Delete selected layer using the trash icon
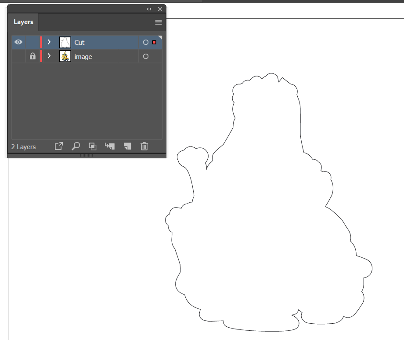This screenshot has width=404, height=340. [144, 146]
